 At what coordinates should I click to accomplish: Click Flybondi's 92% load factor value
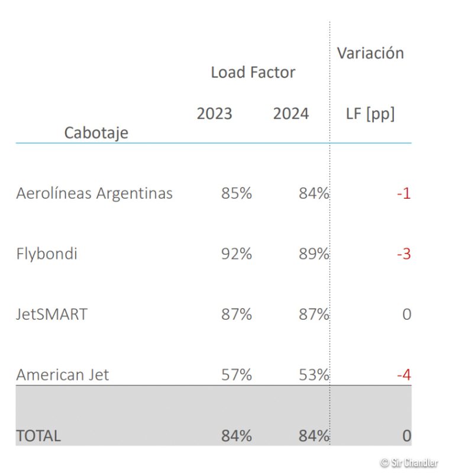coord(237,254)
